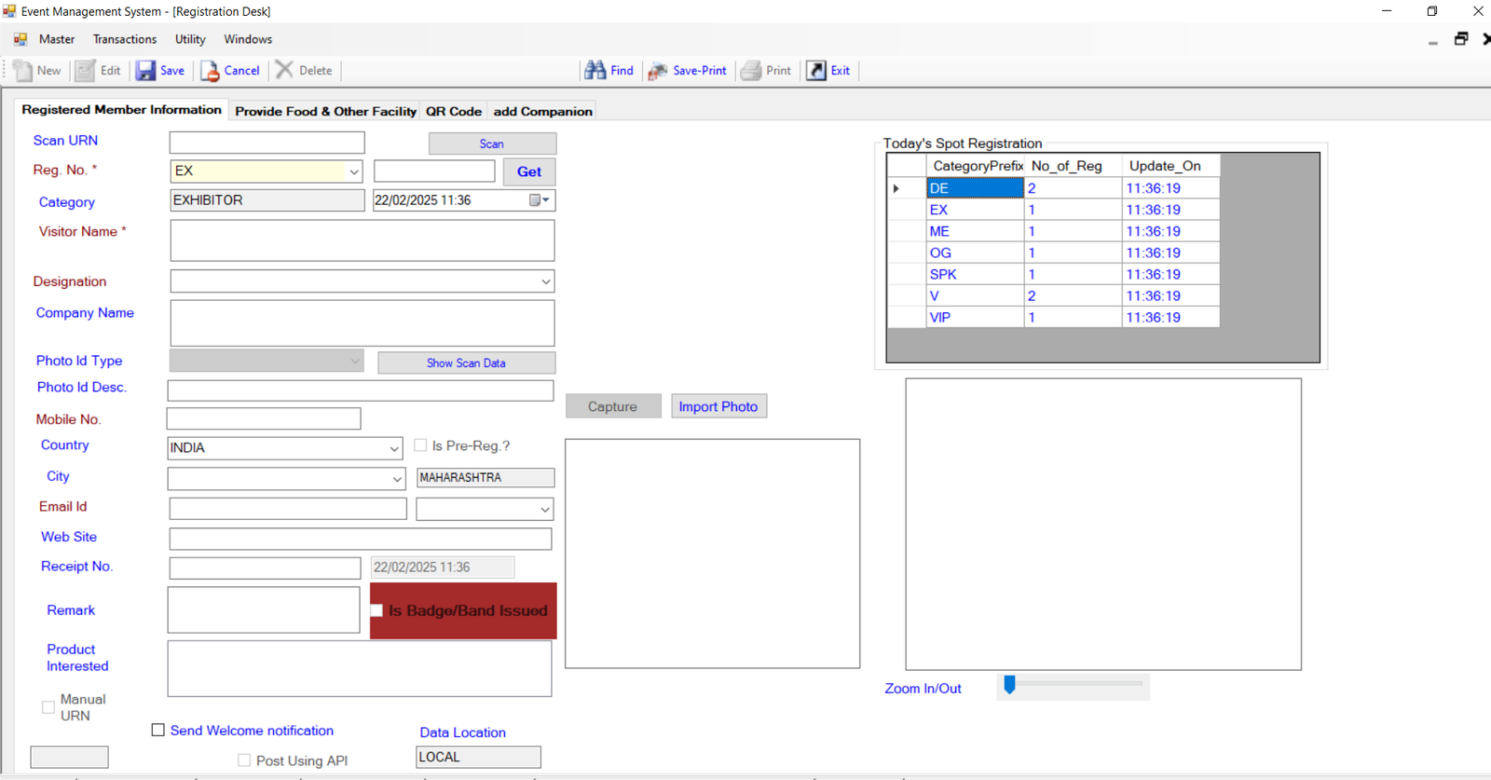Click the Find binoculars icon
Screen dimensions: 1491x780
coord(595,71)
